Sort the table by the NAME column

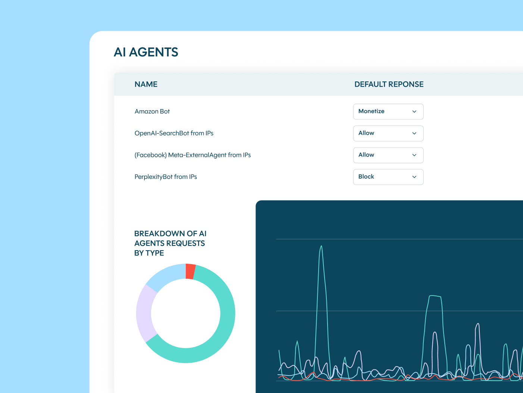pyautogui.click(x=146, y=84)
